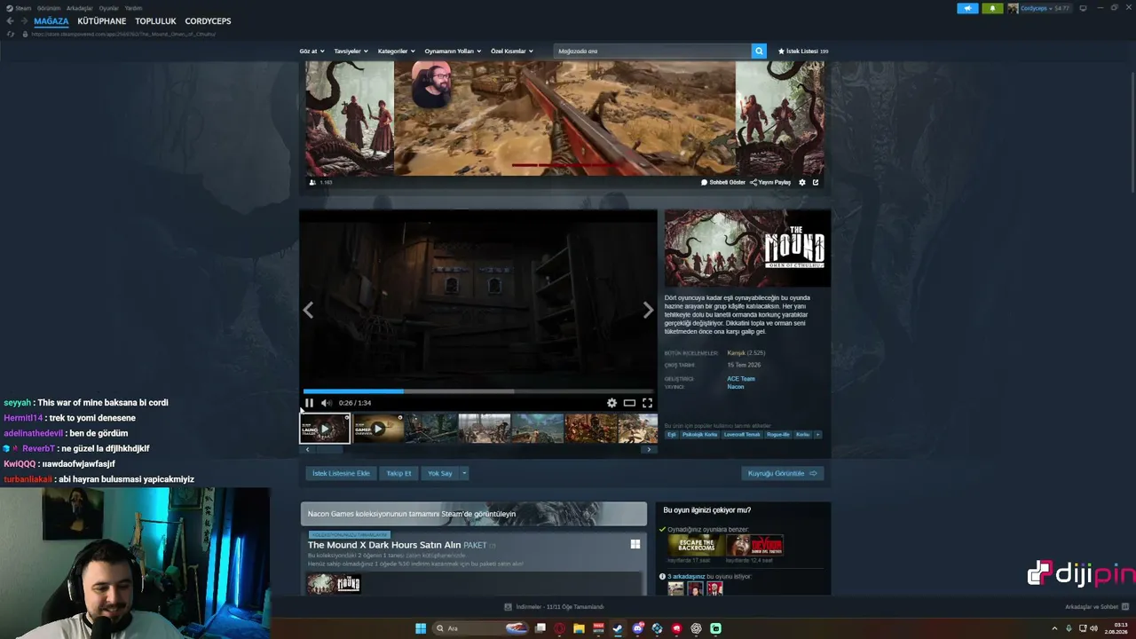Screen dimensions: 1136x639
Task: Open the arrow dropdown beside Yok Say
Action: [463, 473]
